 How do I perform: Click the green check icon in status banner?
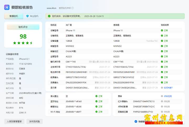[x=49, y=16]
